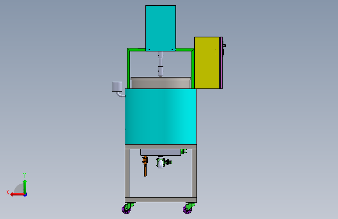Select the yellow control cabinet body
338x219 pixels.
coord(207,63)
